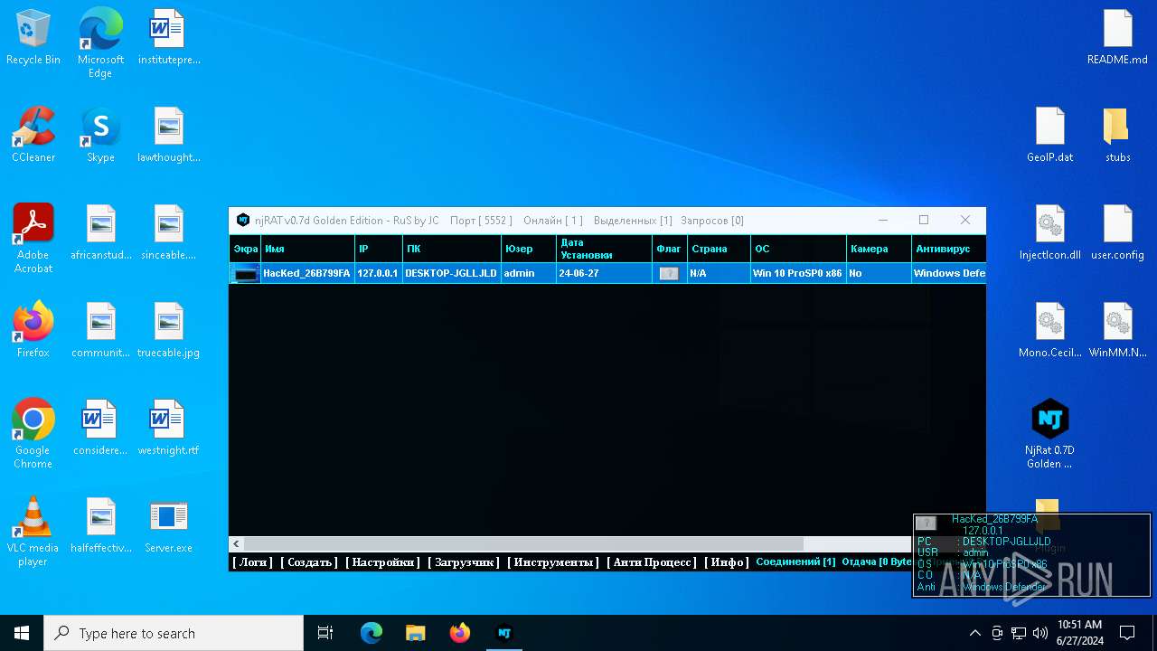
Task: Sort by the Имя column header
Action: coord(307,249)
